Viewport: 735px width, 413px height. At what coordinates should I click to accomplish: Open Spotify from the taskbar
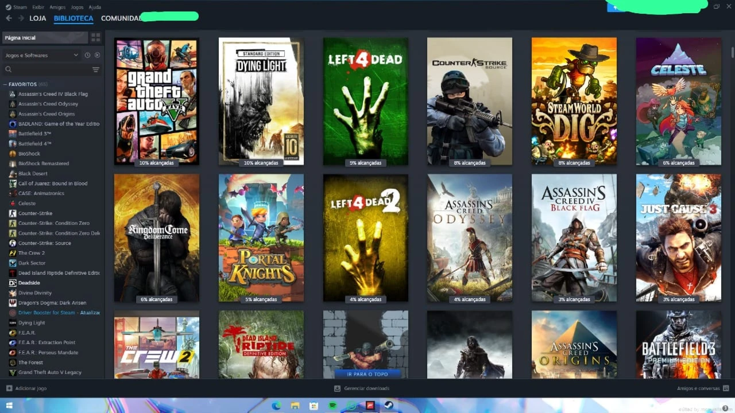tap(332, 406)
